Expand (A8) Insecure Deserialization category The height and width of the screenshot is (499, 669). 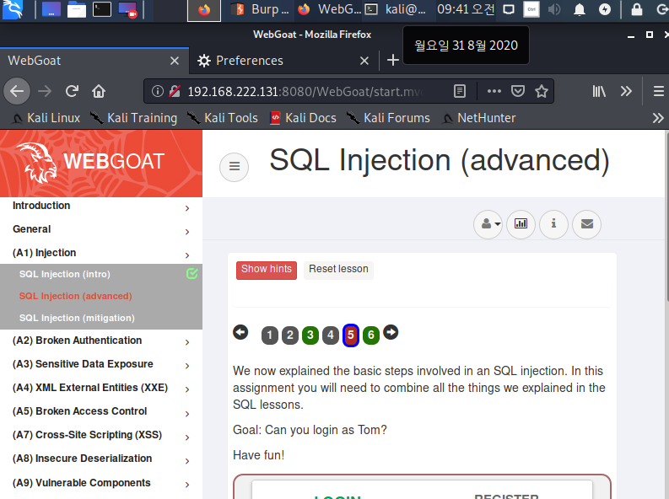(x=101, y=459)
